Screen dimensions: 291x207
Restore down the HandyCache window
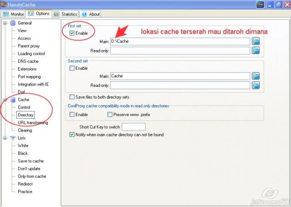coord(278,5)
